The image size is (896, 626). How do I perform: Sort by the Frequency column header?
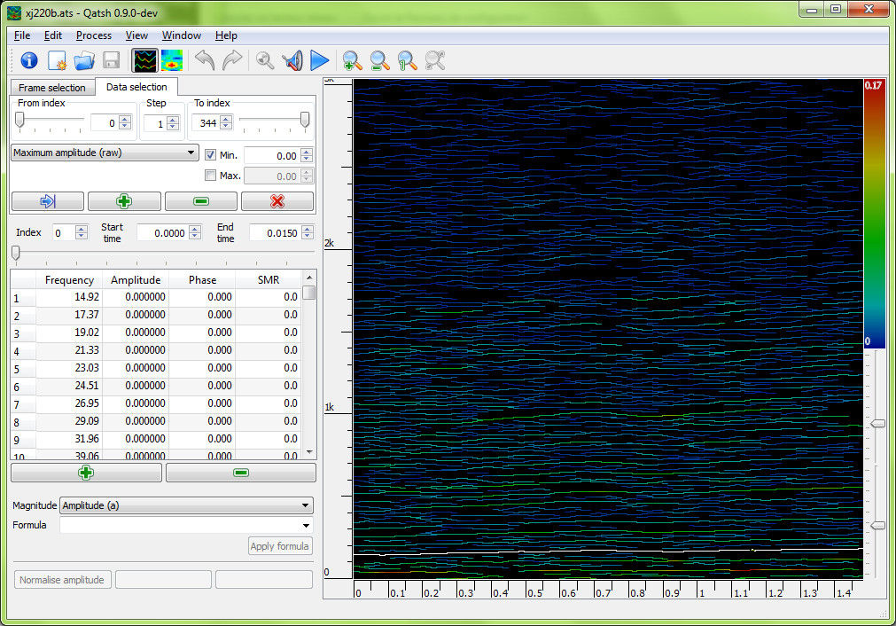(x=69, y=280)
